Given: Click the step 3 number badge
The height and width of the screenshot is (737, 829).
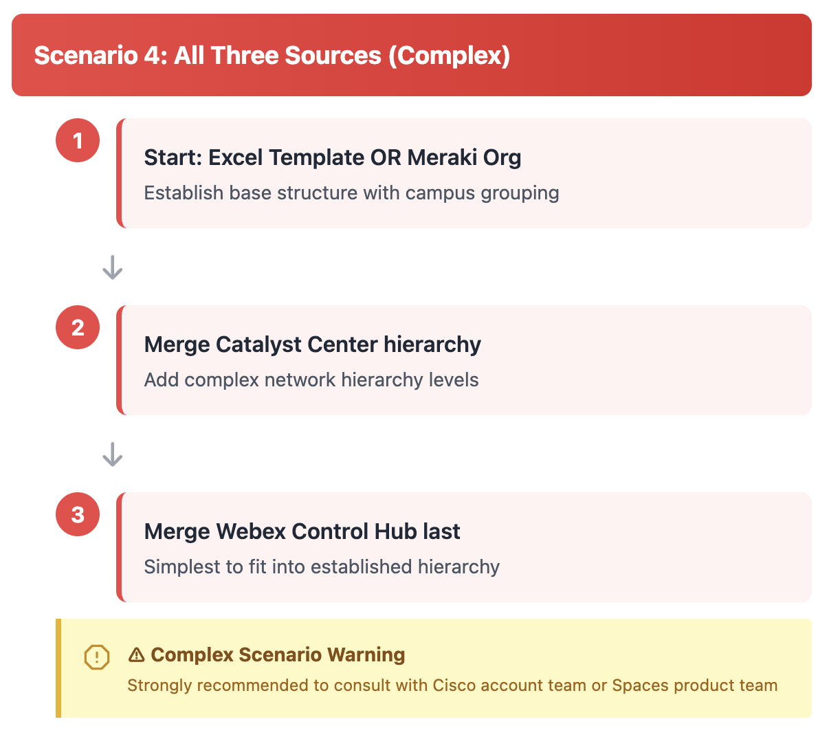Looking at the screenshot, I should tap(78, 514).
